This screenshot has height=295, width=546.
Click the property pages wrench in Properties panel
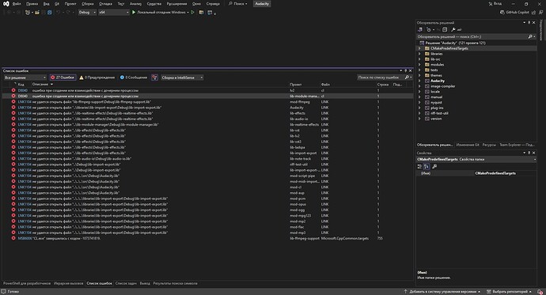tap(434, 166)
